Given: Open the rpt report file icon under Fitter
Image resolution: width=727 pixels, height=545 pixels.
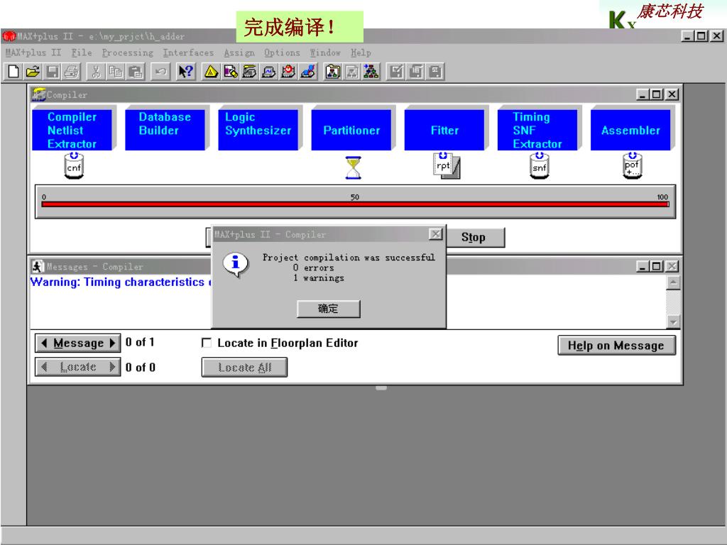Looking at the screenshot, I should click(x=446, y=166).
